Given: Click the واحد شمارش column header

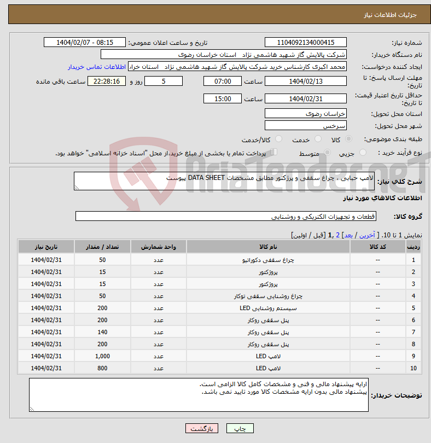Looking at the screenshot, I should [x=159, y=247].
